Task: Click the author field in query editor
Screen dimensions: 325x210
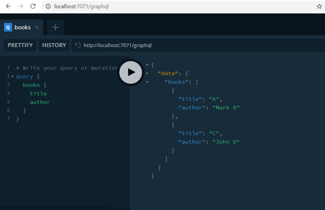Action: click(x=40, y=102)
